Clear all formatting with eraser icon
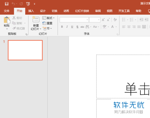 (x=115, y=20)
